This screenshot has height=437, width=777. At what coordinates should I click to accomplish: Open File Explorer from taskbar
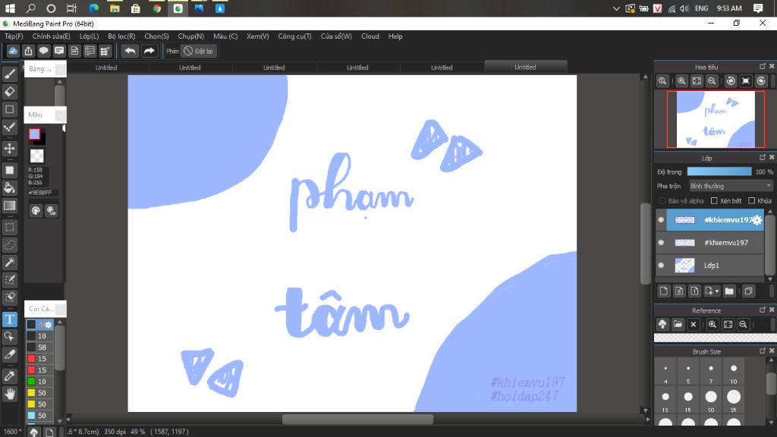115,8
